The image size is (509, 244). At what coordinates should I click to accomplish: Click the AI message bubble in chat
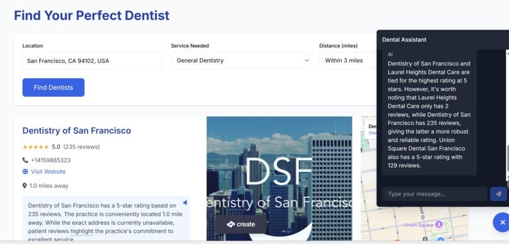click(x=429, y=112)
